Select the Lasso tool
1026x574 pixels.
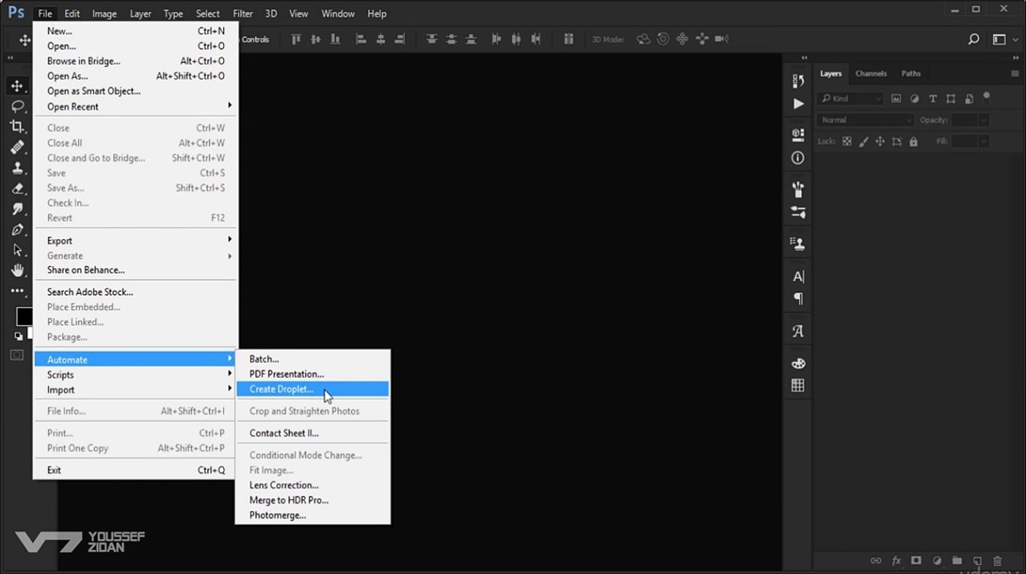[17, 106]
